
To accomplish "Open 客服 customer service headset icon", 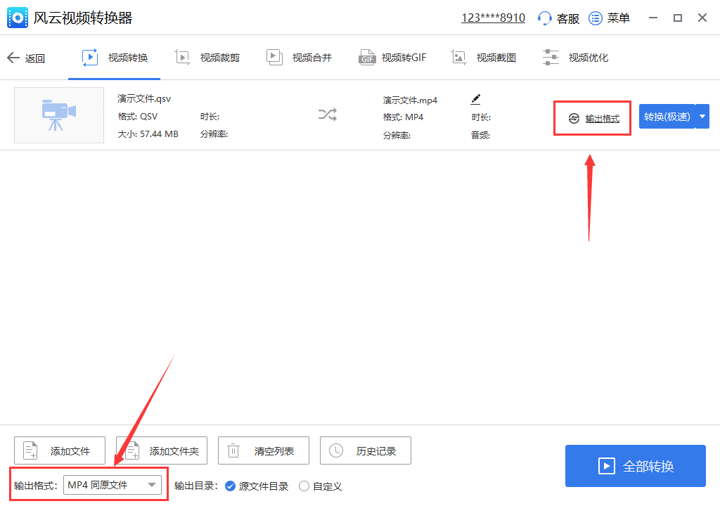I will pyautogui.click(x=544, y=18).
